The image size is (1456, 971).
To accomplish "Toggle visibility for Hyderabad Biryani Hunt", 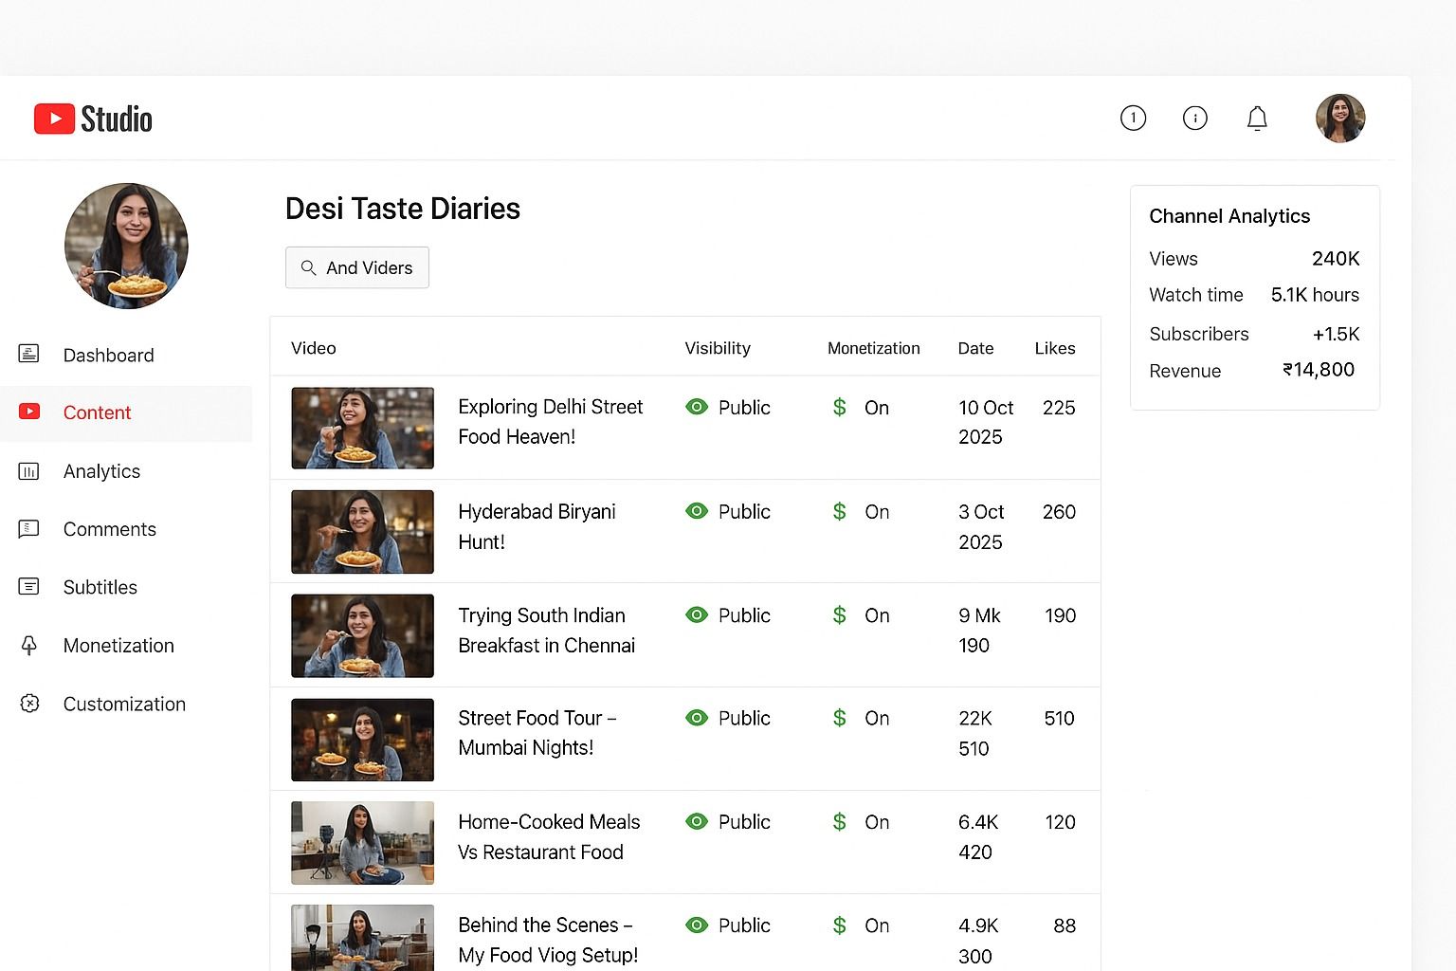I will 698,511.
